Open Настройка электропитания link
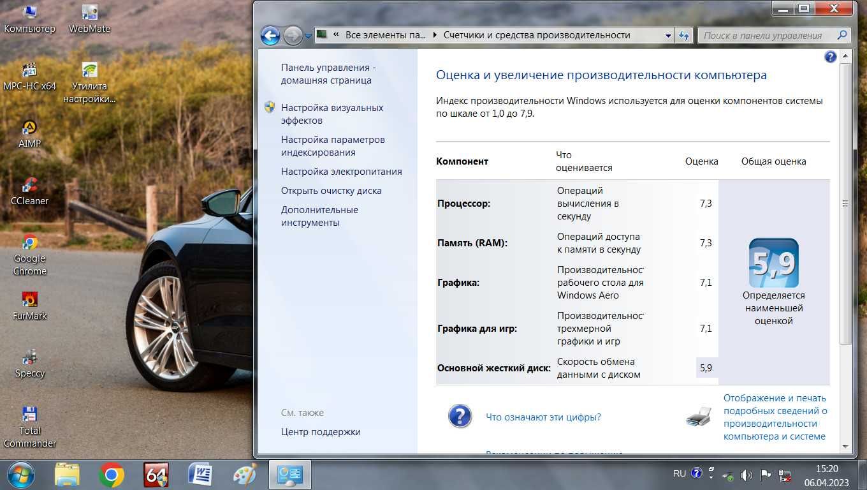This screenshot has height=490, width=867. pos(342,172)
